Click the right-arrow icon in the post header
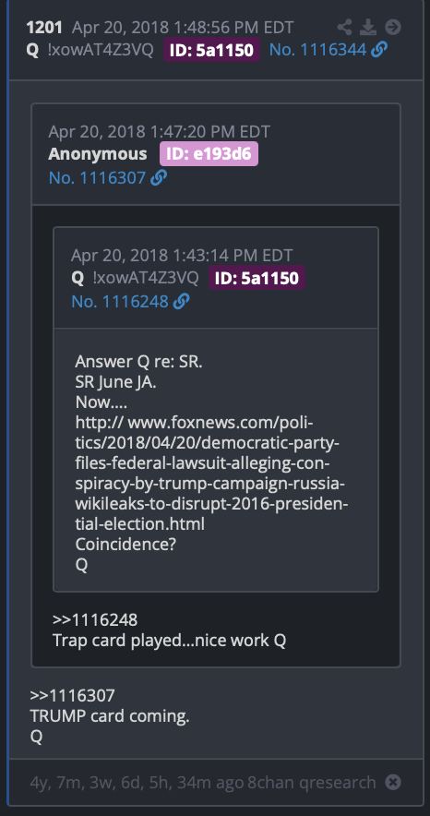This screenshot has width=430, height=816. tap(392, 27)
